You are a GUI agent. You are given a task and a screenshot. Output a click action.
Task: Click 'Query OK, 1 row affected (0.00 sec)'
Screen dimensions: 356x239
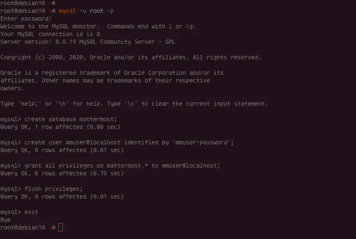click(60, 127)
